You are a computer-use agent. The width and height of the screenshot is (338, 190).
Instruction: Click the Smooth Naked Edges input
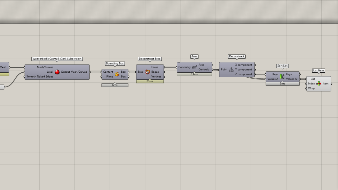tap(40, 77)
